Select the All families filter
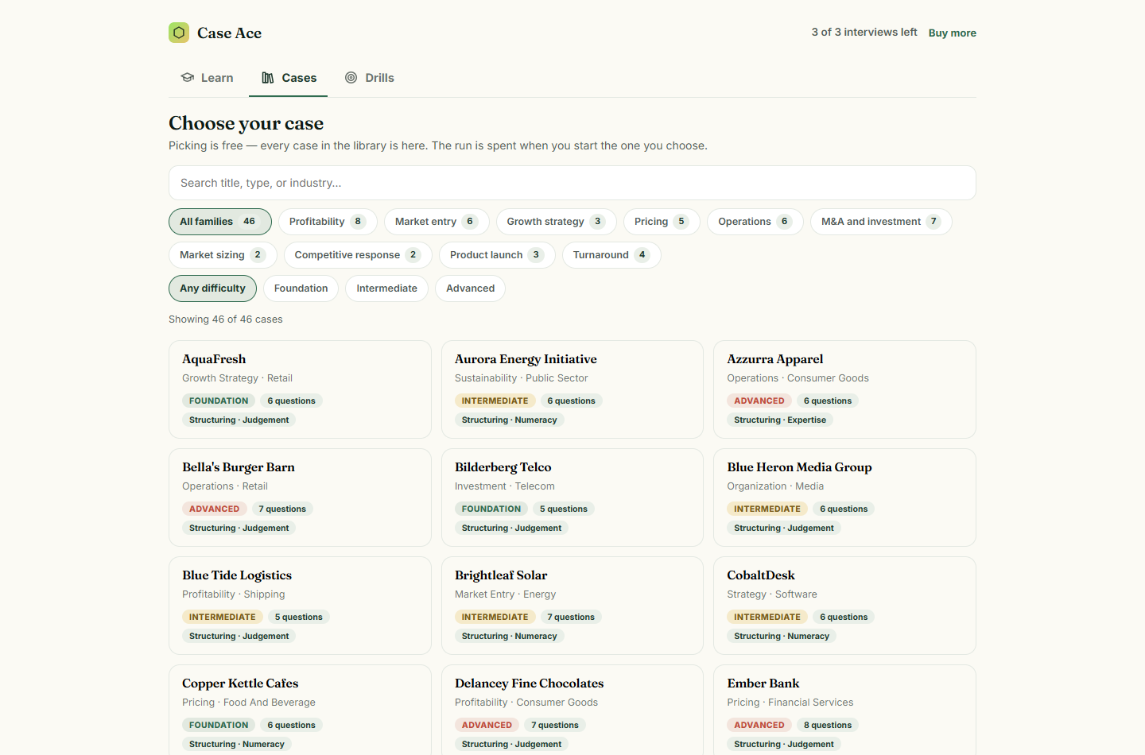Screen dimensions: 1145x755 coord(220,222)
